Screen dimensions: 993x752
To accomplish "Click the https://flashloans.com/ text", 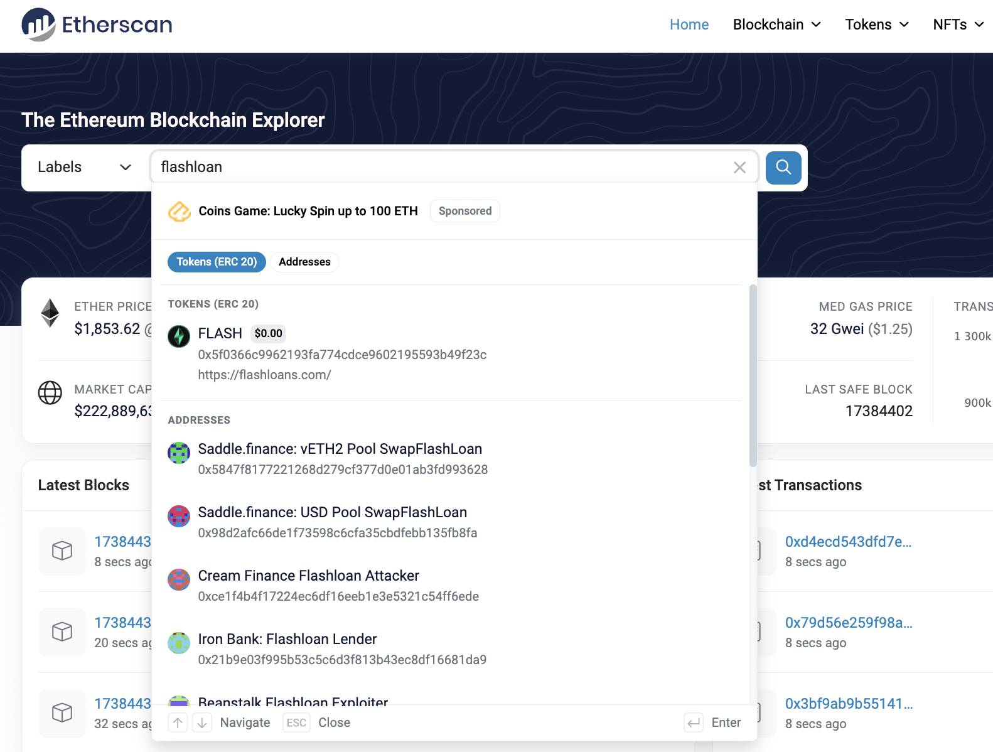I will [x=264, y=375].
